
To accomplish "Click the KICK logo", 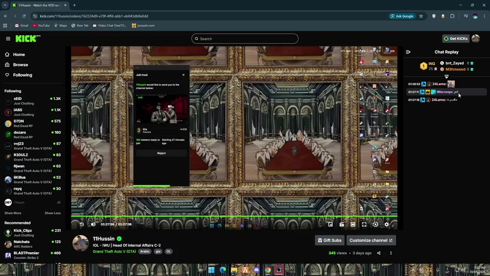I will pyautogui.click(x=28, y=38).
